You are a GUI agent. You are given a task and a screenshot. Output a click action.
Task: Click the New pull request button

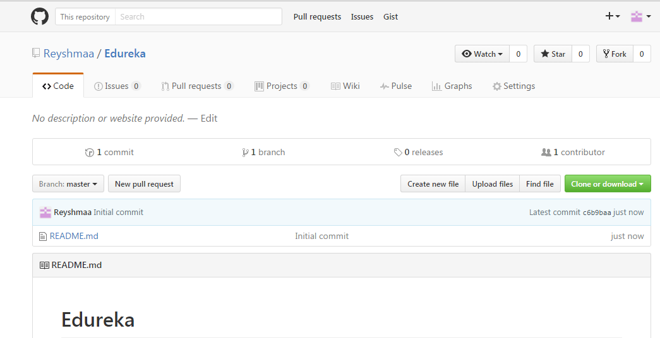(x=145, y=184)
